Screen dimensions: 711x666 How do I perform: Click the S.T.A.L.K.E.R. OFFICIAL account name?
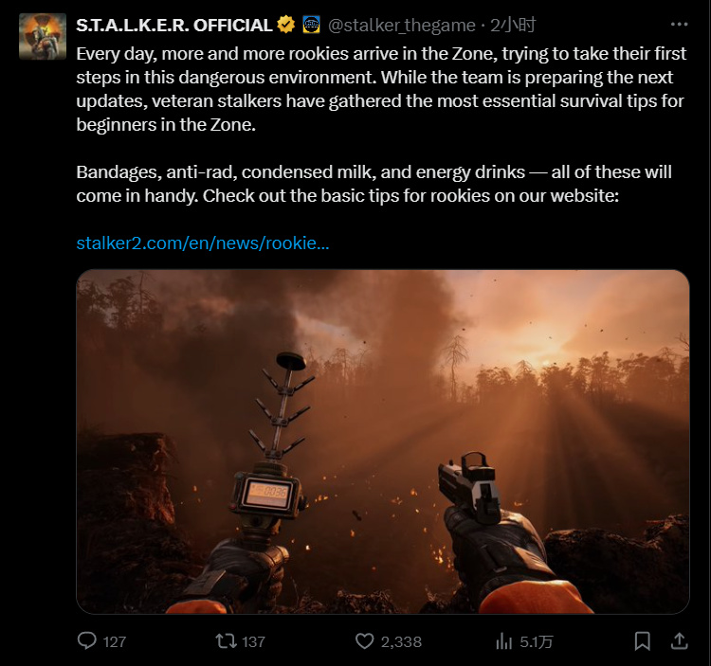click(x=174, y=25)
